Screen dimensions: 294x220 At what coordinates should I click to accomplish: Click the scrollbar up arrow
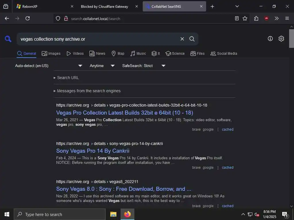click(x=291, y=27)
